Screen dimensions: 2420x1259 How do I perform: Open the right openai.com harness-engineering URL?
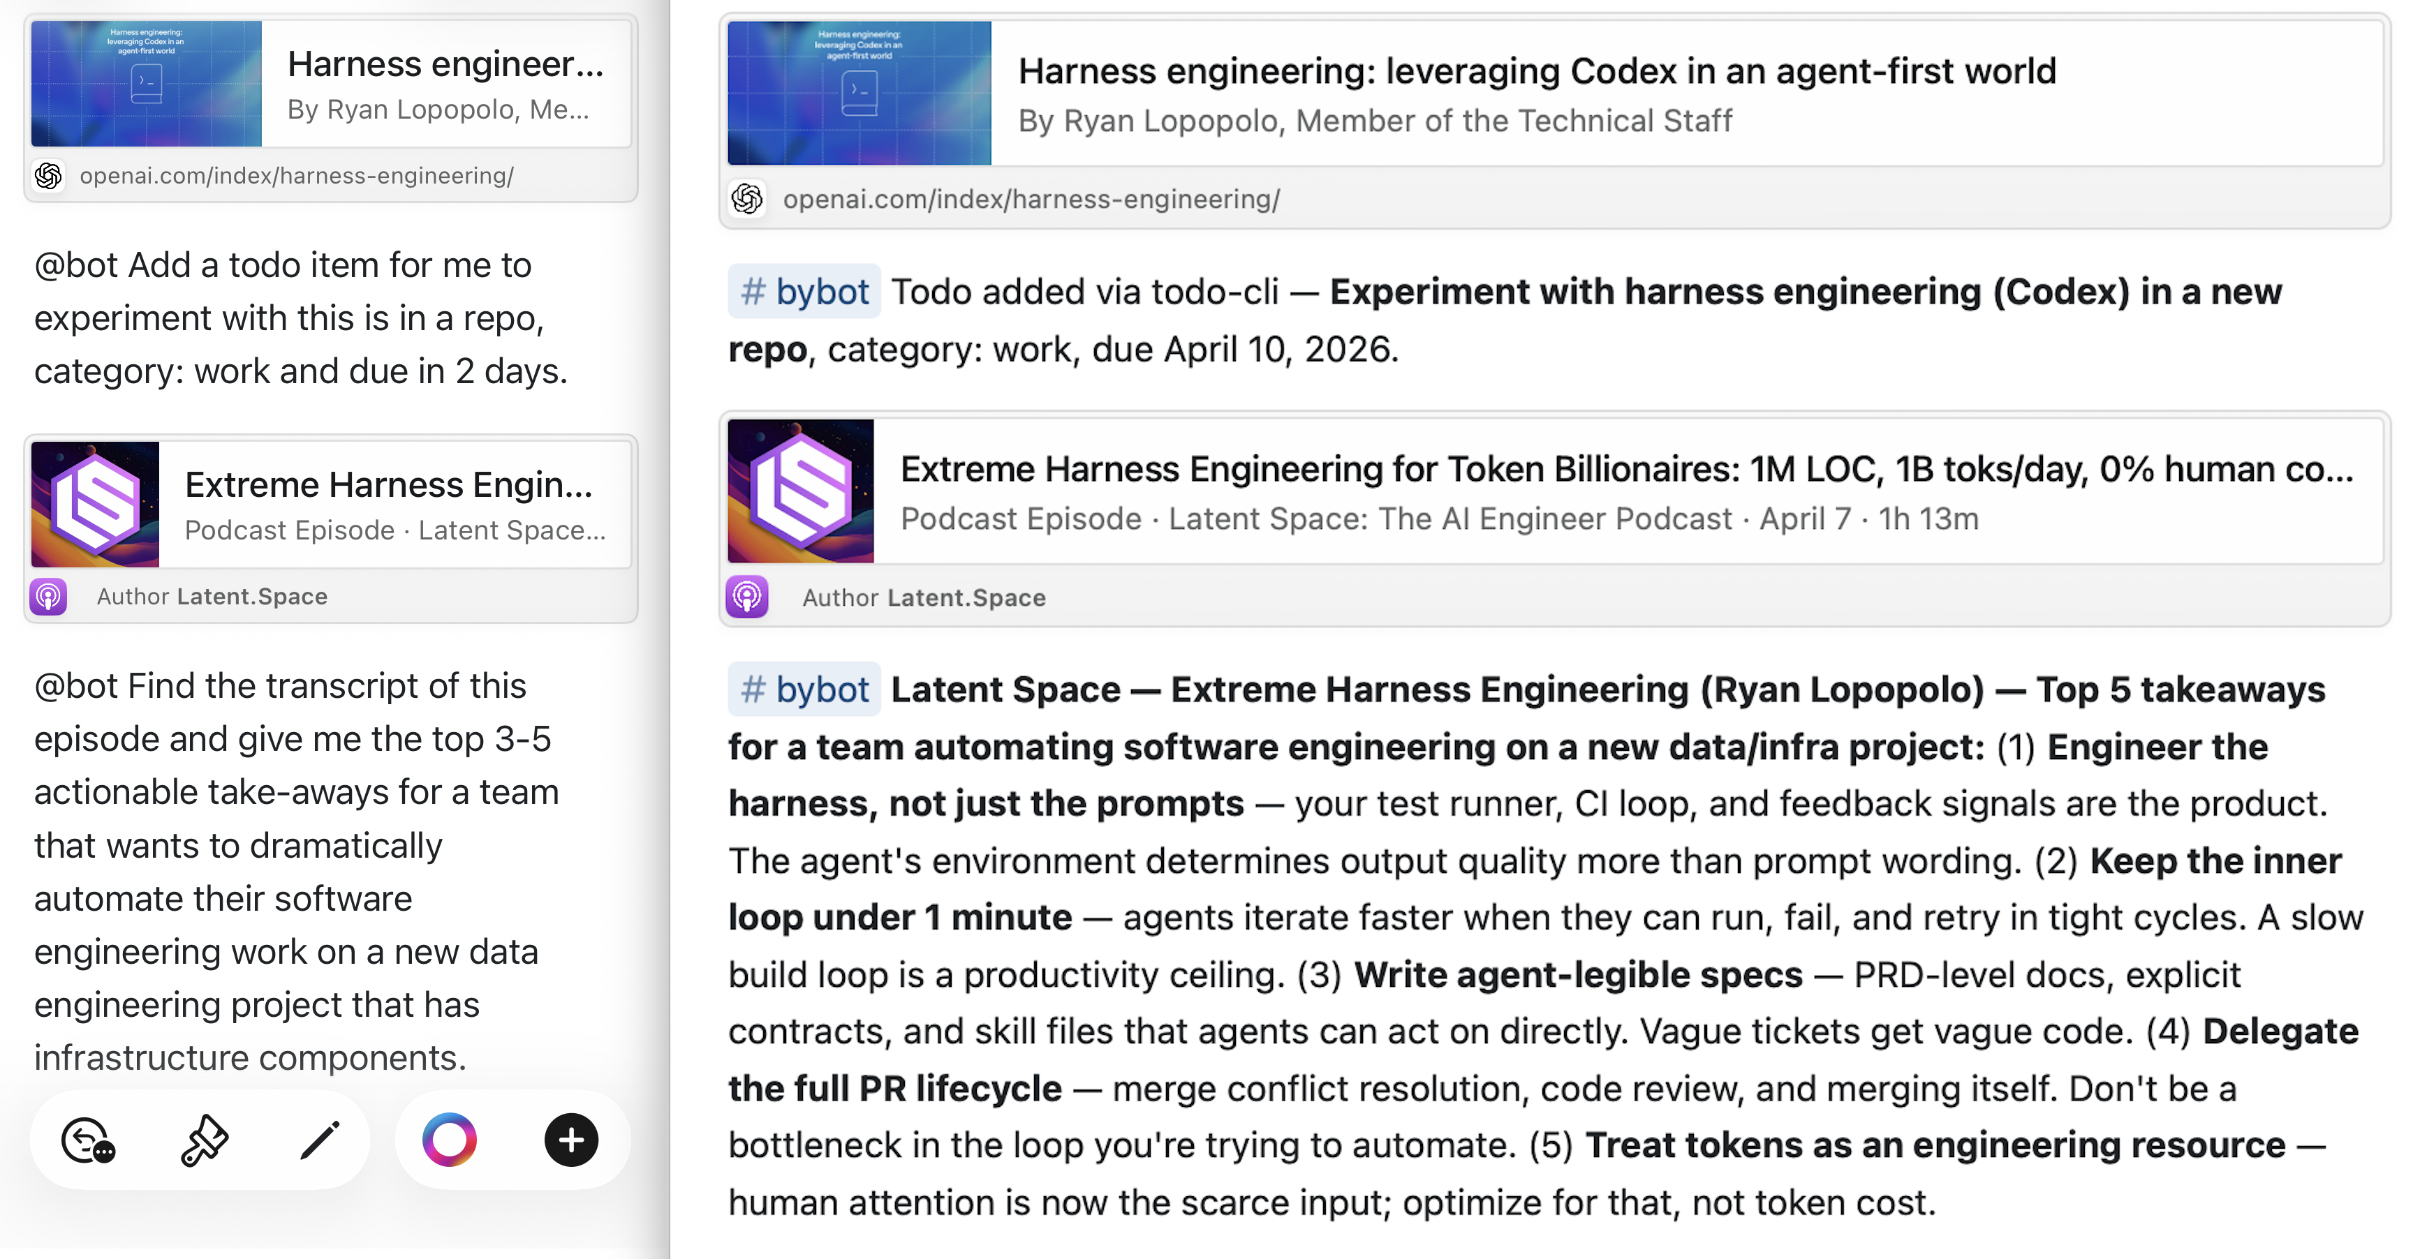click(1031, 199)
